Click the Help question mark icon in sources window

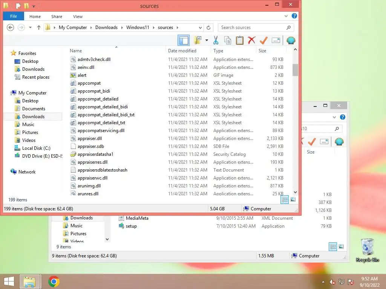pos(294,16)
